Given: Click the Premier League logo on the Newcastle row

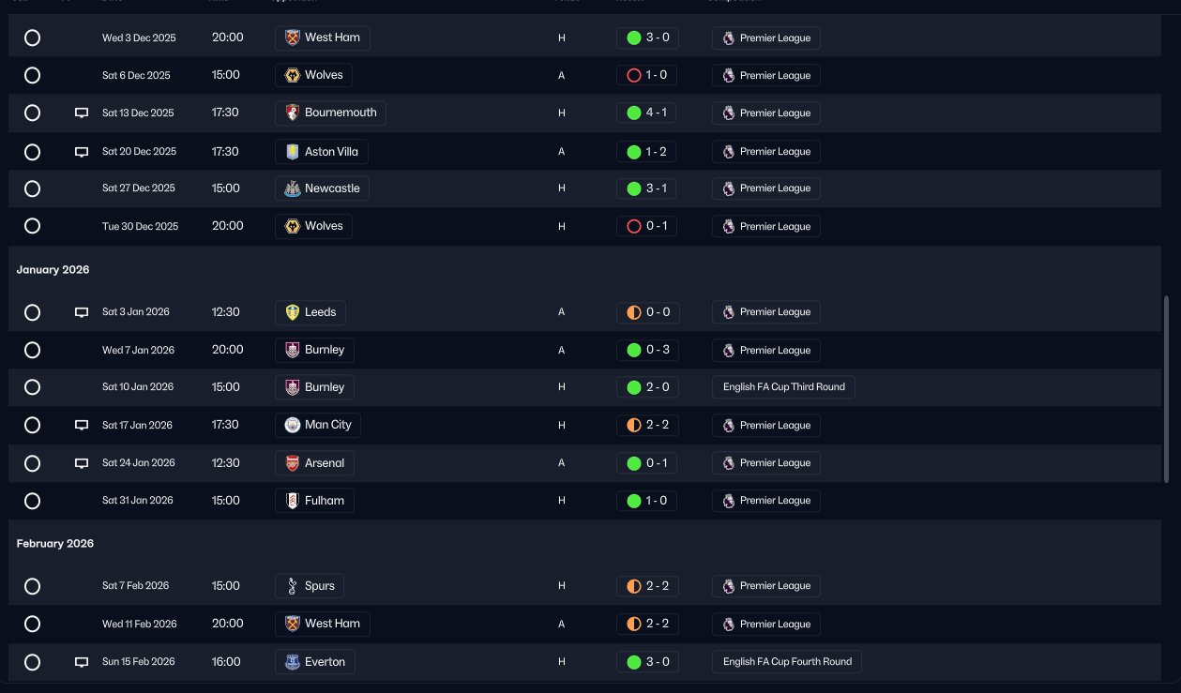Looking at the screenshot, I should click(729, 188).
